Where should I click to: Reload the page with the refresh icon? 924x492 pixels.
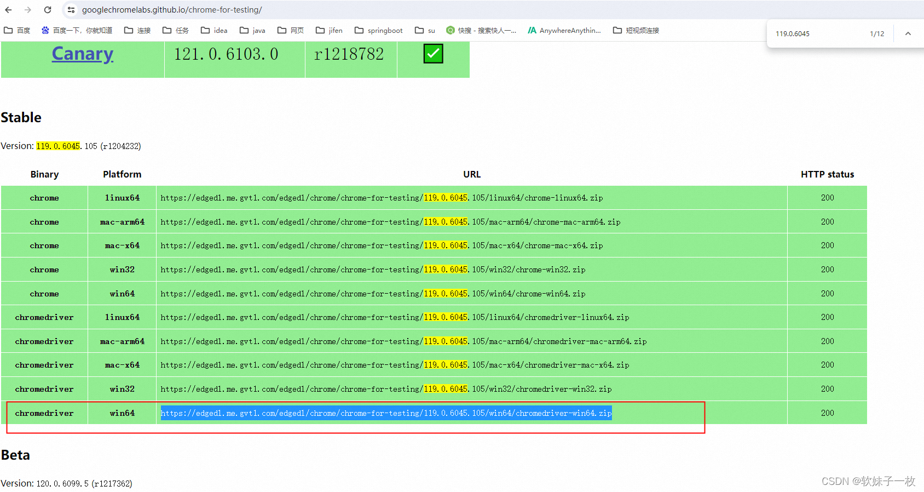[x=48, y=10]
